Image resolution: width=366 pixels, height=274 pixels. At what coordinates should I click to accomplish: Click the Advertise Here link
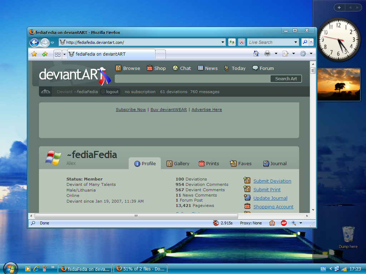[x=207, y=110]
